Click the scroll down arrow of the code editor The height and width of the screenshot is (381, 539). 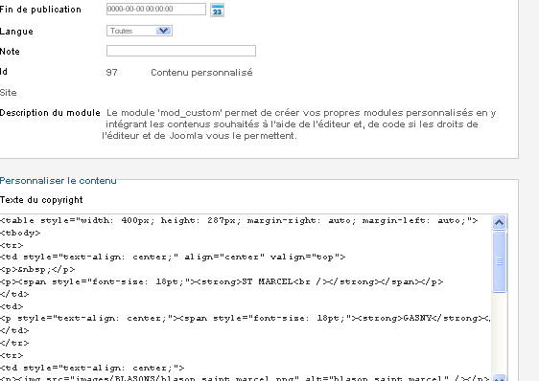pos(499,377)
